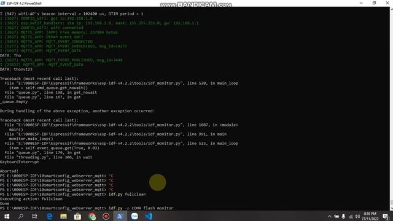This screenshot has width=393, height=221.
Task: Click 'item = self.cmd_queue.get_nowait()' line
Action: (49, 88)
